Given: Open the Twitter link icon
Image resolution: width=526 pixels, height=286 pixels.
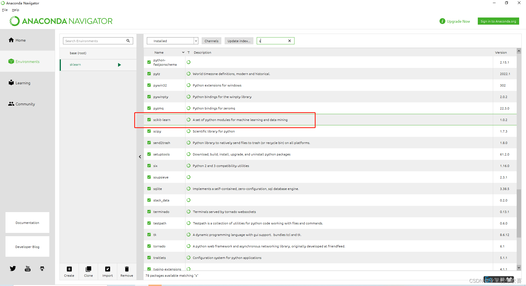Looking at the screenshot, I should (x=13, y=268).
